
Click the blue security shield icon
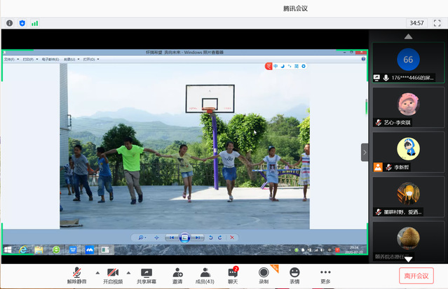click(x=22, y=23)
